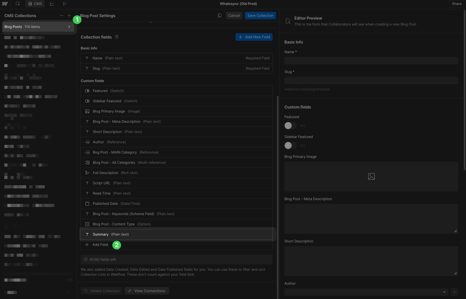Screen dimensions: 466x299
Task: Click the Editor Preview document icon
Action: coord(288,21)
